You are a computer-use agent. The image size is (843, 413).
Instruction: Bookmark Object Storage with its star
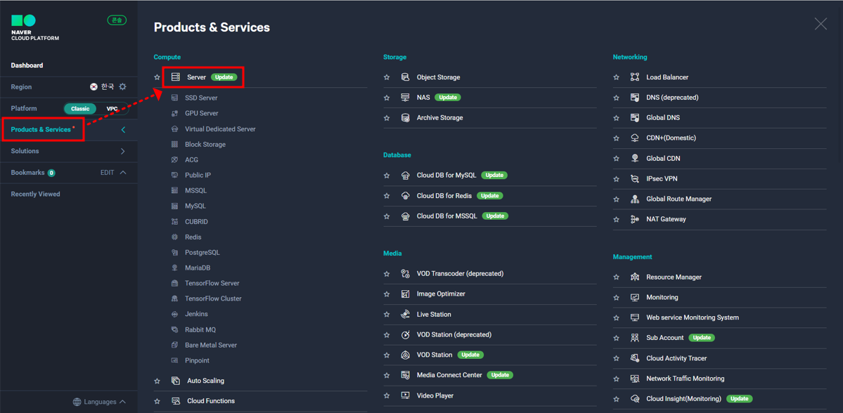click(387, 77)
